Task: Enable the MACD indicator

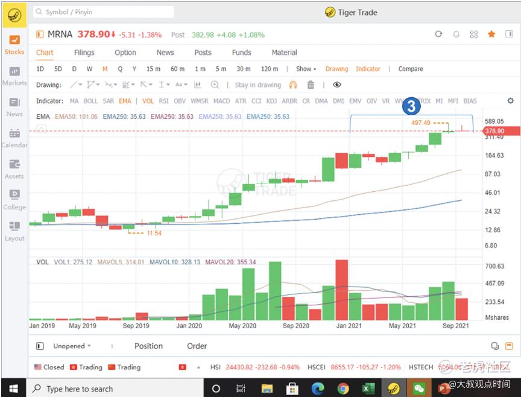Action: click(222, 101)
